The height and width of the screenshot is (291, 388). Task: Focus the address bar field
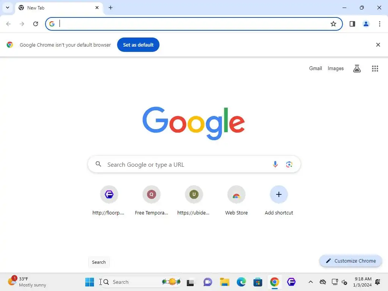(x=194, y=24)
